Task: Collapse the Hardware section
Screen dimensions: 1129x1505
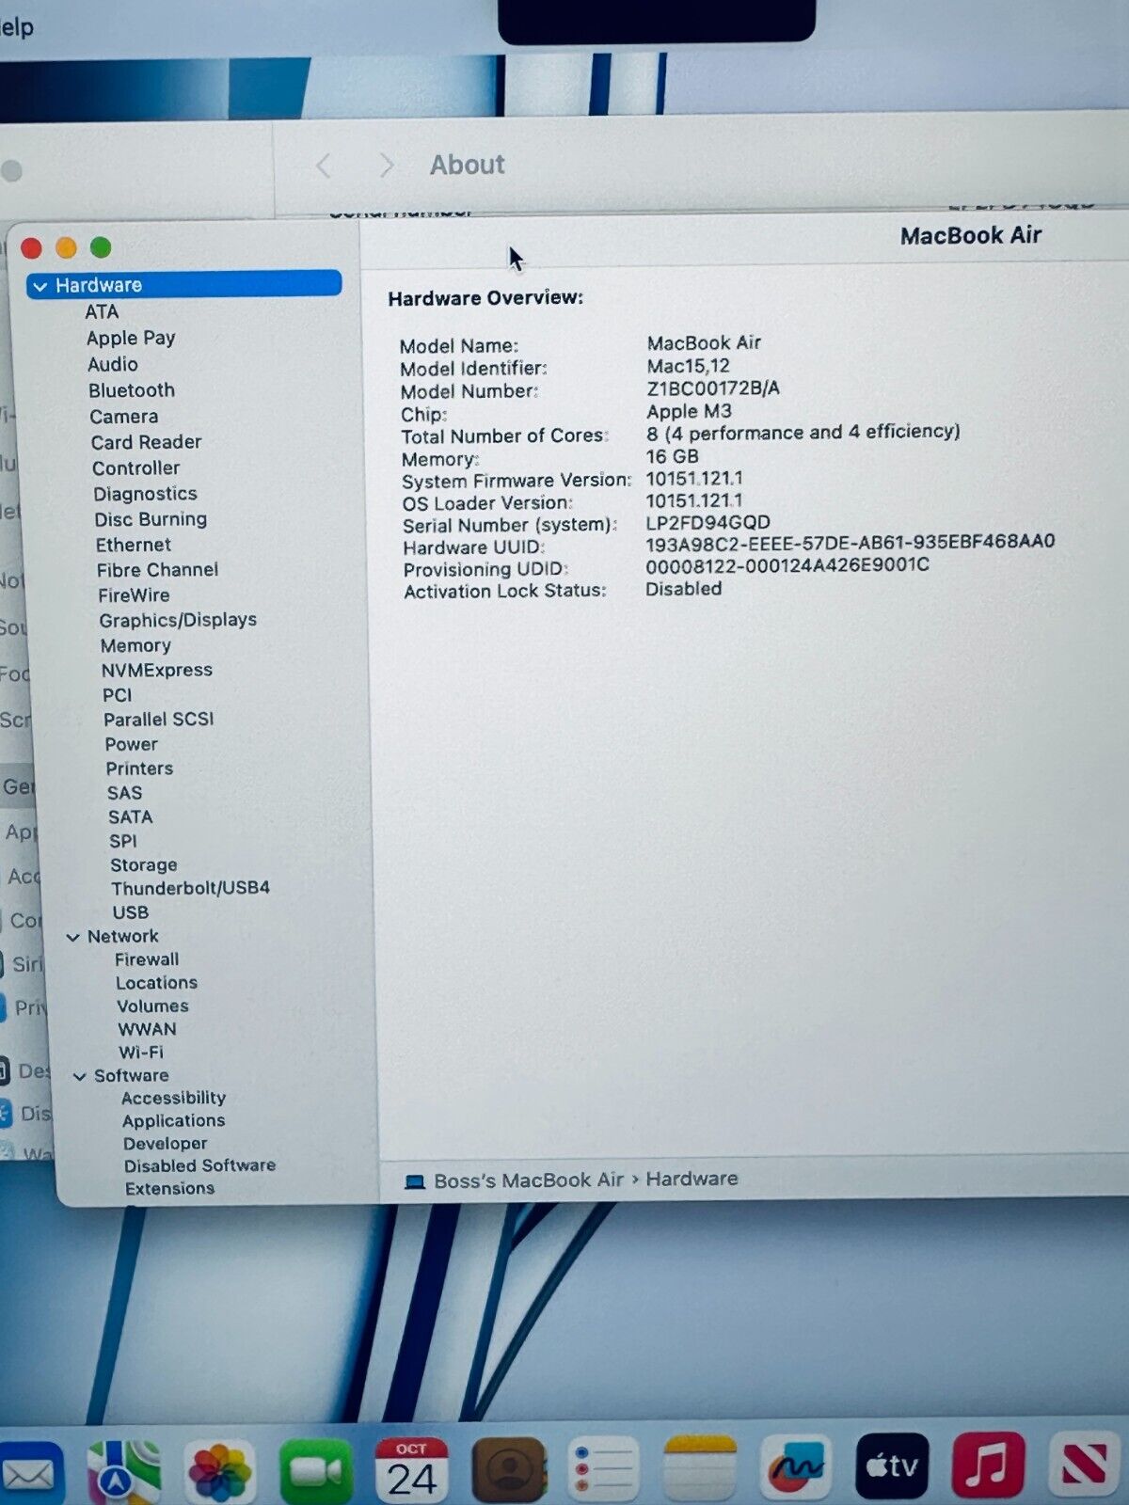Action: click(40, 286)
